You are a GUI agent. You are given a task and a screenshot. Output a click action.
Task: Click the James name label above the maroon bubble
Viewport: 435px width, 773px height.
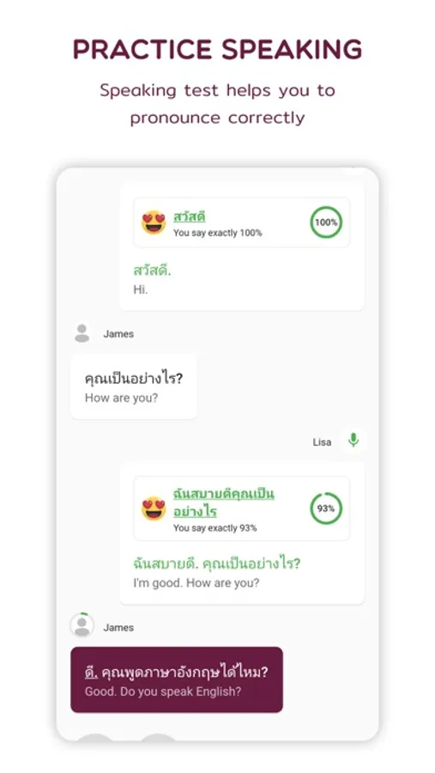click(x=118, y=628)
